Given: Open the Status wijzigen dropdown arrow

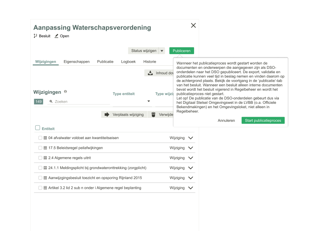Looking at the screenshot, I should coord(162,50).
